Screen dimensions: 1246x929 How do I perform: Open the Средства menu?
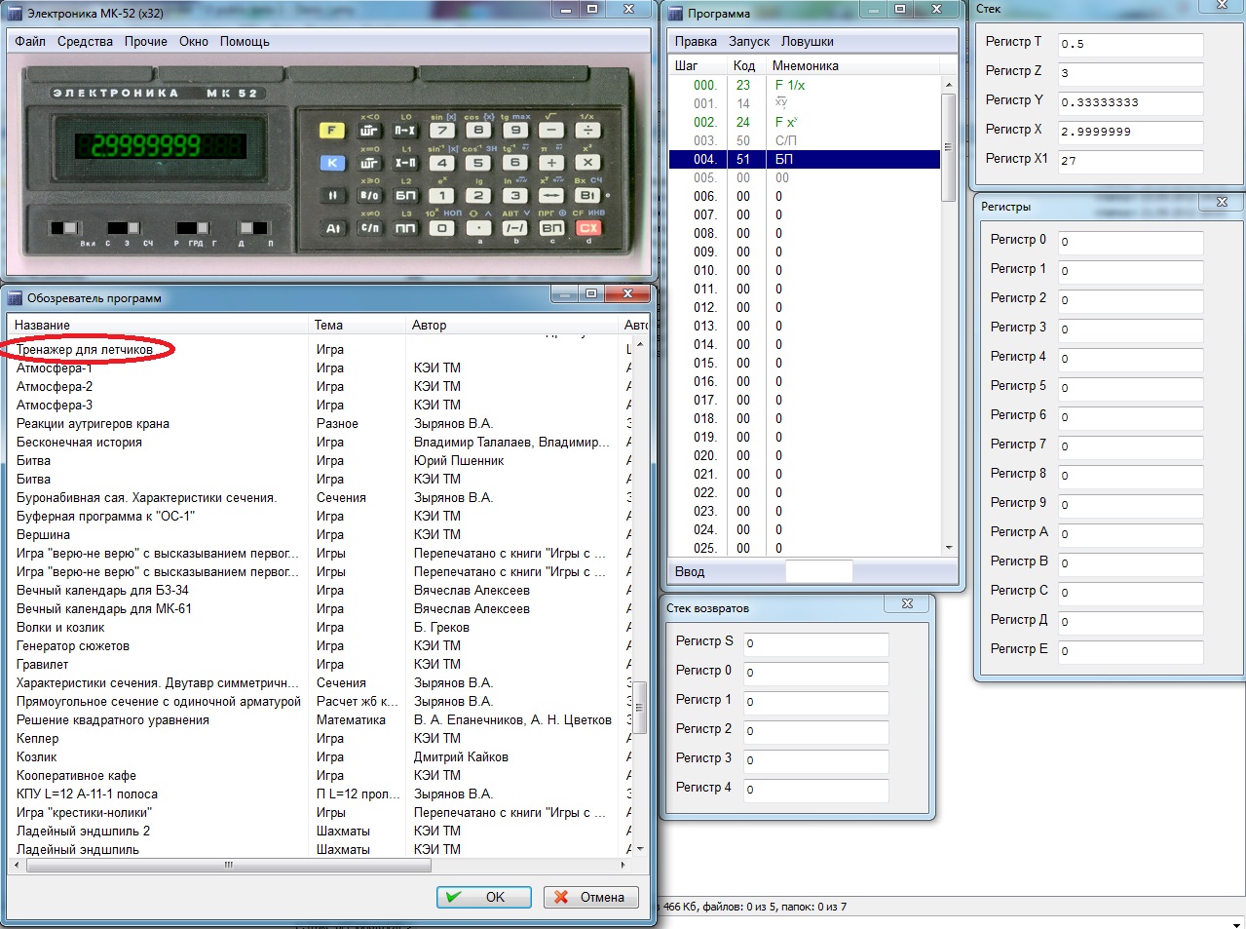point(85,41)
